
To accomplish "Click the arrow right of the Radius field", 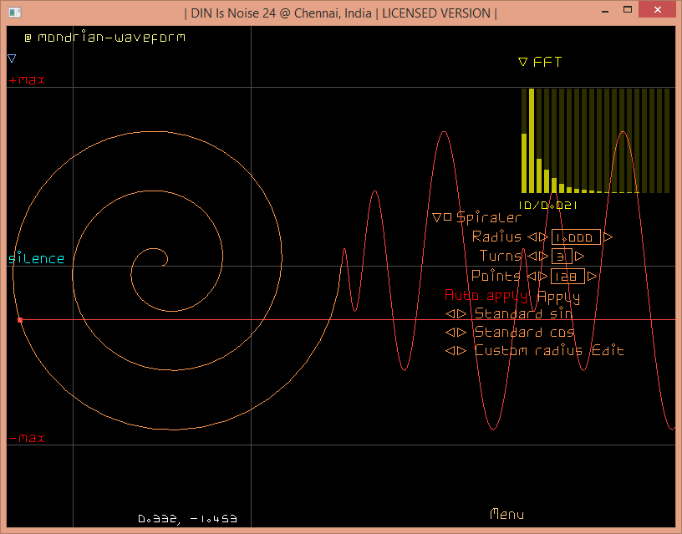I will pos(608,237).
